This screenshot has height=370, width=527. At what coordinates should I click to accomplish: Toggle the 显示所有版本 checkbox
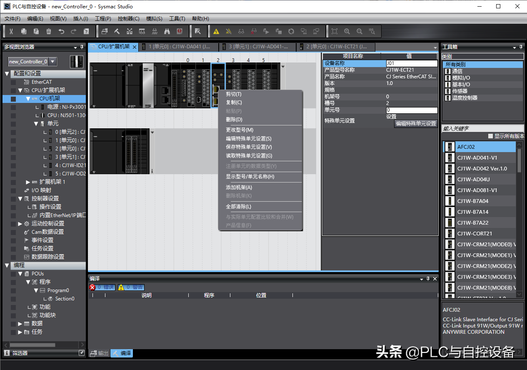[x=490, y=136]
